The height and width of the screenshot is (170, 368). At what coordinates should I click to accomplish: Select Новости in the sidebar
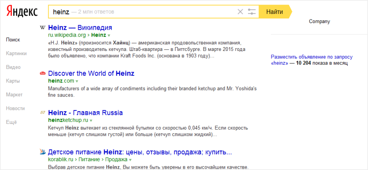15,108
